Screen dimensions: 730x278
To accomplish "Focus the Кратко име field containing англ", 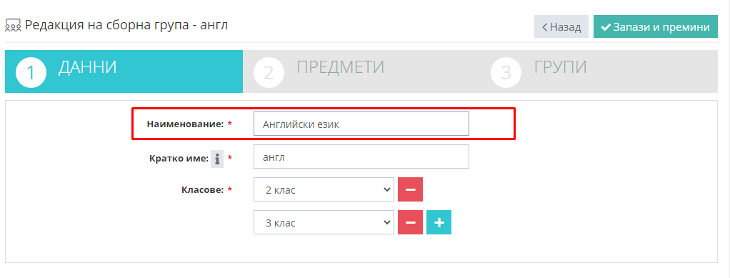I will [361, 157].
